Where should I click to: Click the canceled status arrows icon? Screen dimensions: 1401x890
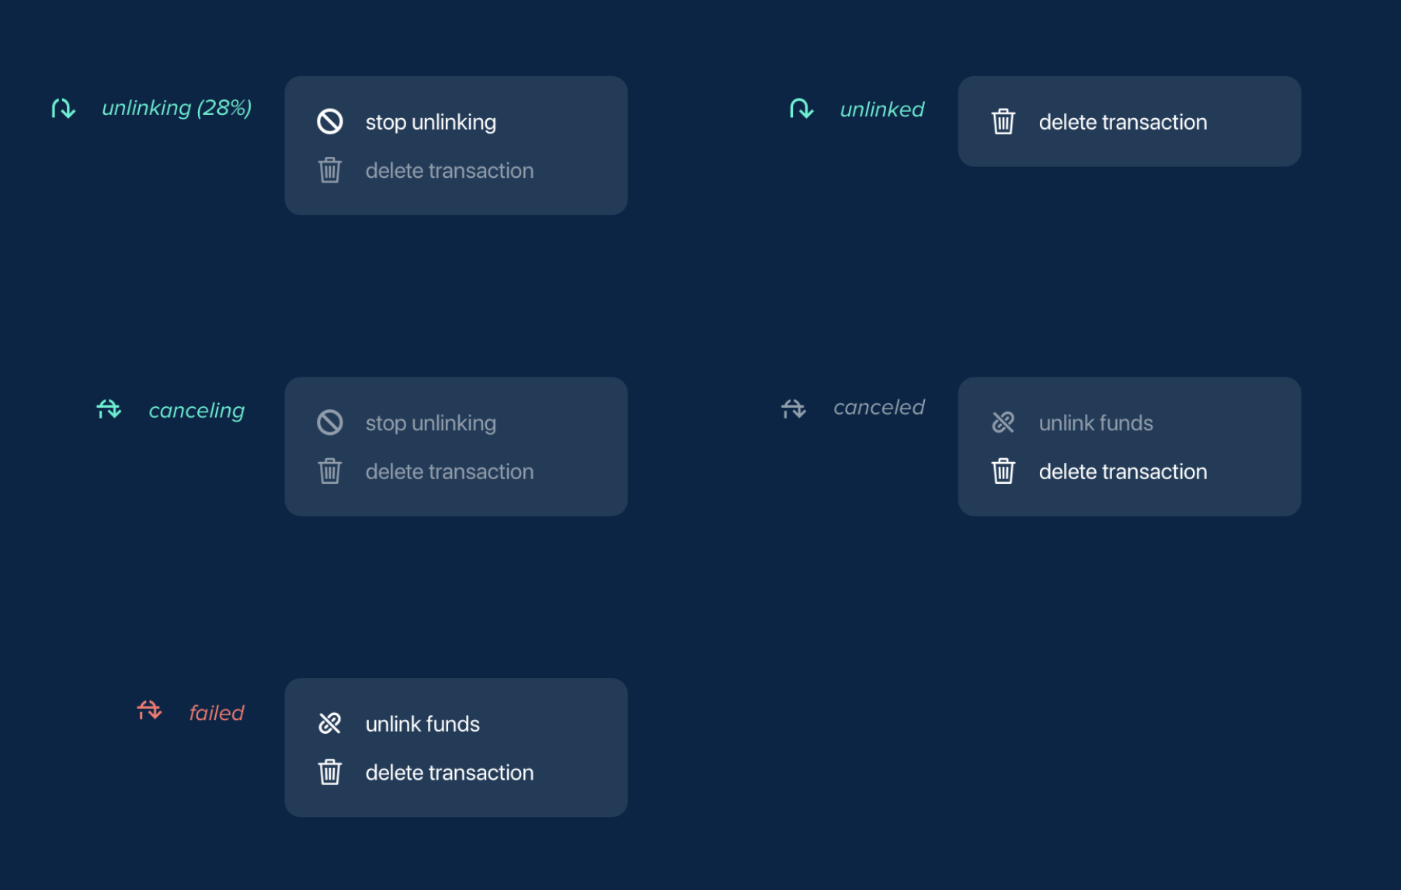pyautogui.click(x=793, y=408)
